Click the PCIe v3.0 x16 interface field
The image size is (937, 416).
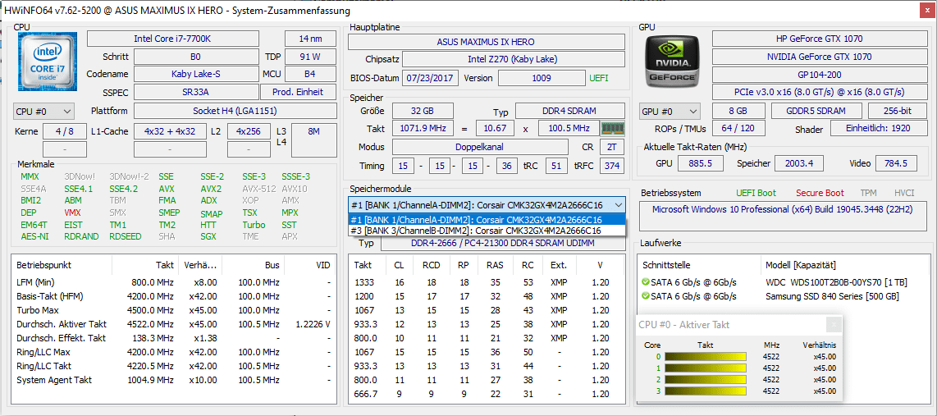tap(819, 92)
